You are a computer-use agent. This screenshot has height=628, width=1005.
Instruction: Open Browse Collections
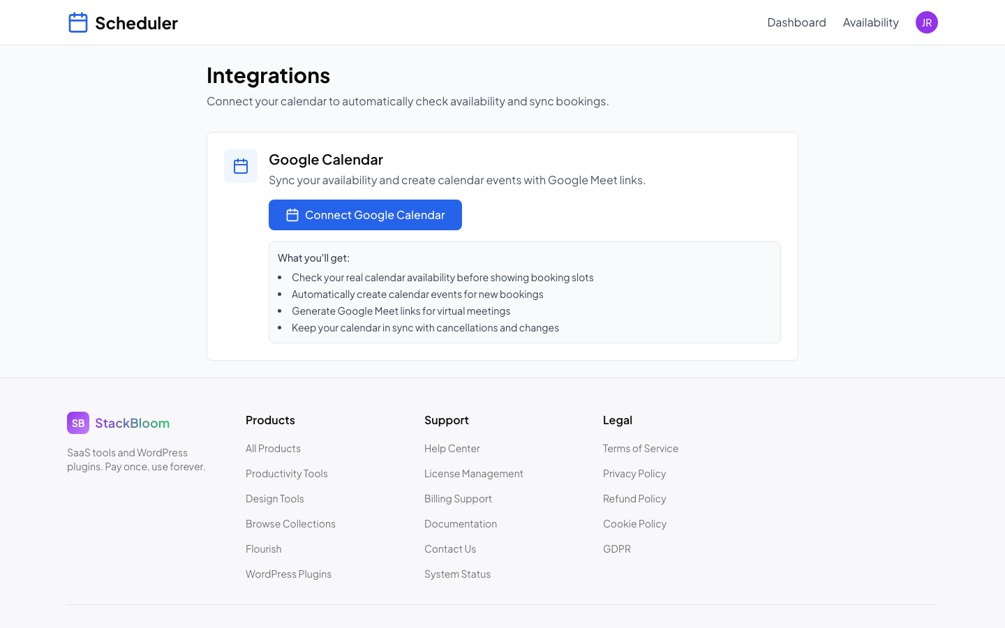coord(290,524)
